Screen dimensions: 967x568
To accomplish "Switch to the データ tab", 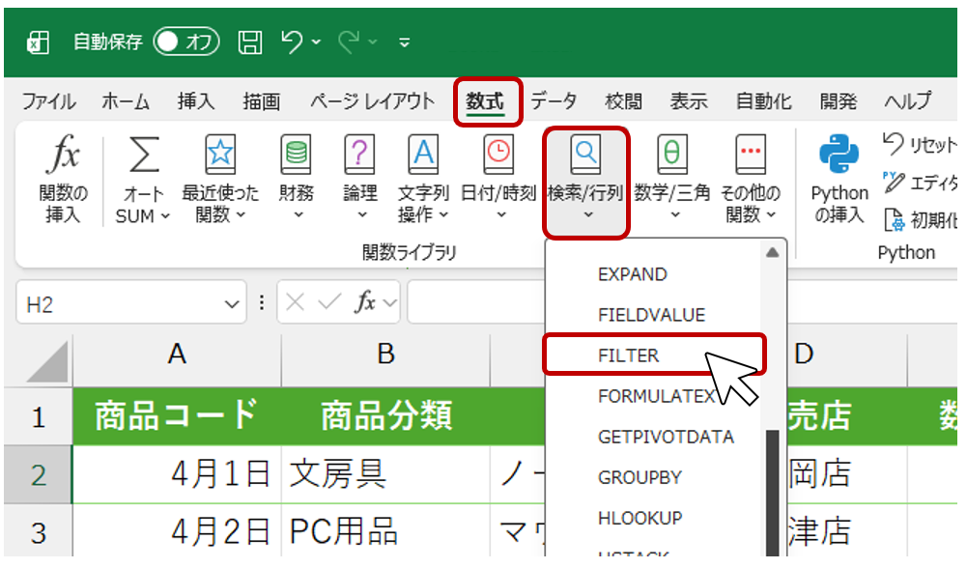I will [554, 100].
